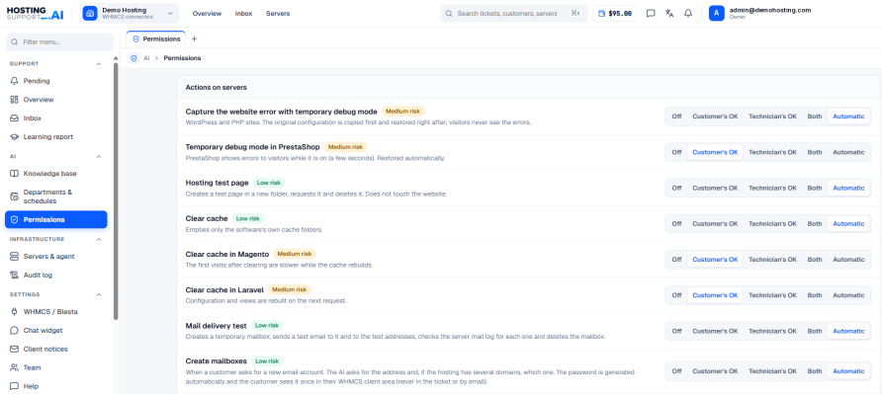
Task: Open the Overview top navigation item
Action: [x=207, y=14]
